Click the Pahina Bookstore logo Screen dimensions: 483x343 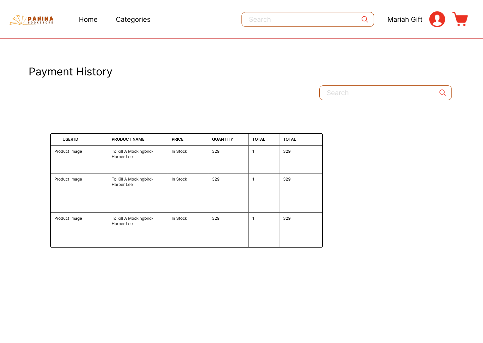(x=32, y=20)
